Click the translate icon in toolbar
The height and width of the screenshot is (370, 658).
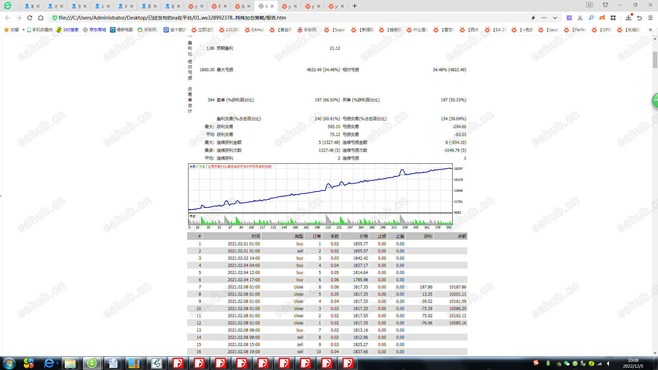(569, 18)
